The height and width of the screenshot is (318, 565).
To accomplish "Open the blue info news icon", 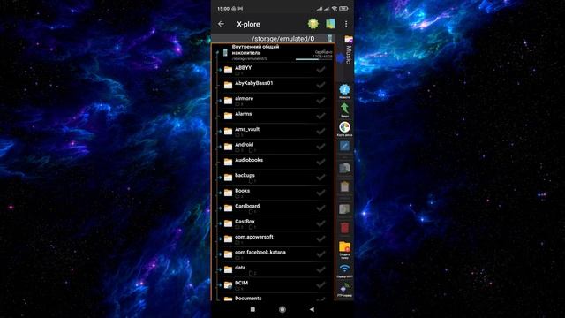I will [x=344, y=90].
